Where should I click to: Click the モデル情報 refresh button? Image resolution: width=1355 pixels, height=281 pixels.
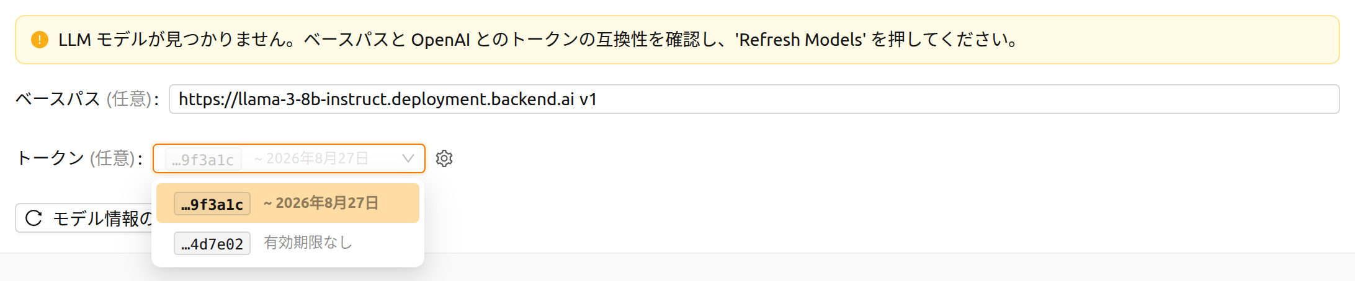[x=84, y=218]
